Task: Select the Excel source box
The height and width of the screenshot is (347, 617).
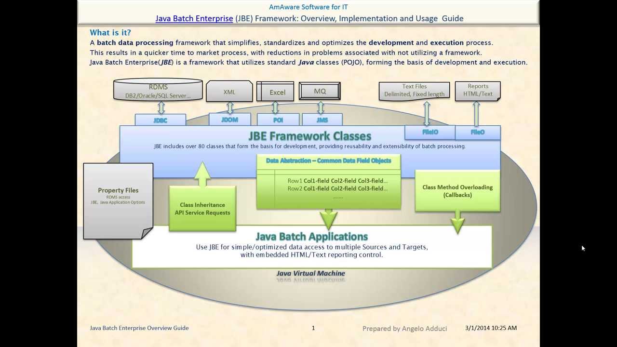Action: coord(275,92)
